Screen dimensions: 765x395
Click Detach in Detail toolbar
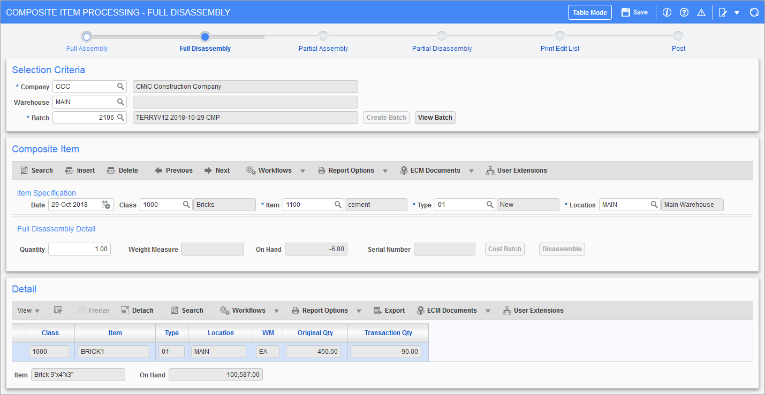tap(137, 311)
